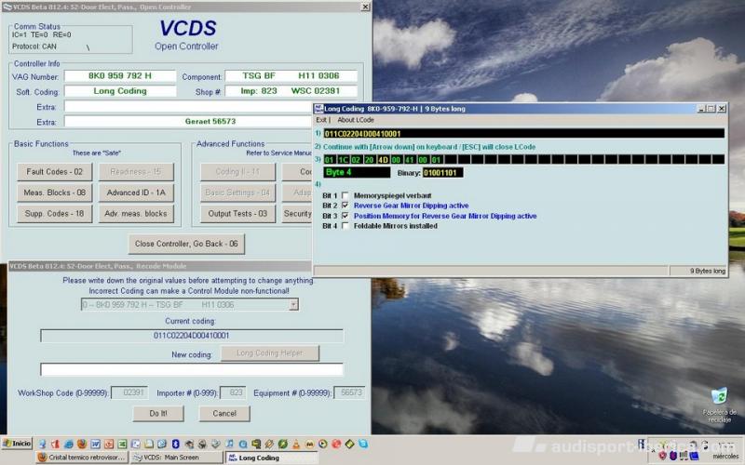Image resolution: width=745 pixels, height=465 pixels.
Task: Uncheck Bit 3 Position Memory checkbox
Action: click(x=345, y=216)
